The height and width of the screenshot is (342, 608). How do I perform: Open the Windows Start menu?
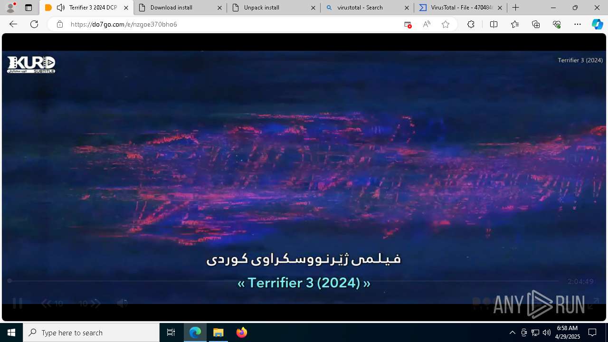coord(11,332)
